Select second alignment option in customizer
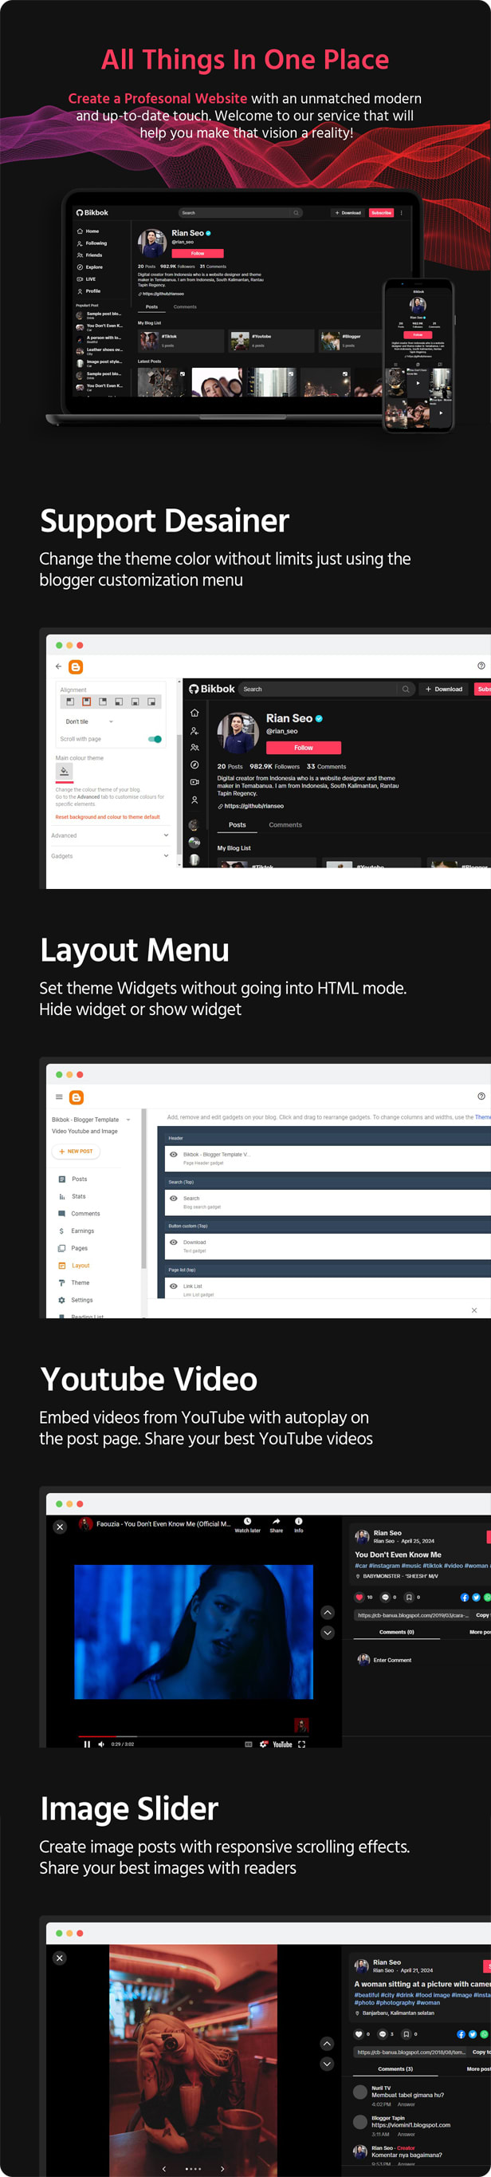 86,701
